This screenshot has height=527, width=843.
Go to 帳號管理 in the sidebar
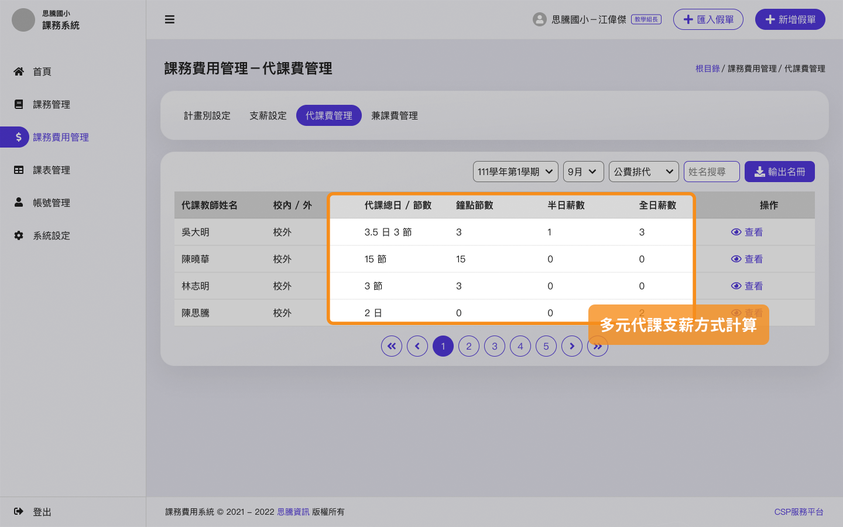click(x=51, y=203)
